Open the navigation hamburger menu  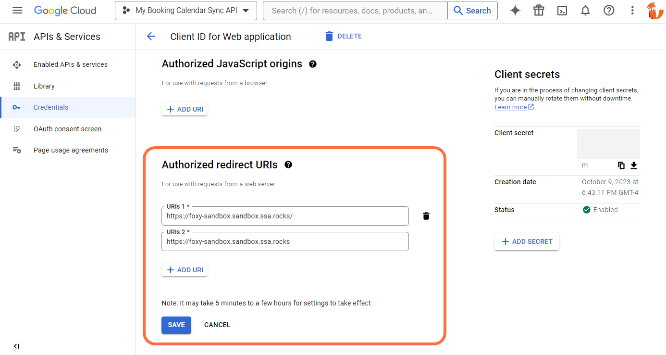(18, 10)
